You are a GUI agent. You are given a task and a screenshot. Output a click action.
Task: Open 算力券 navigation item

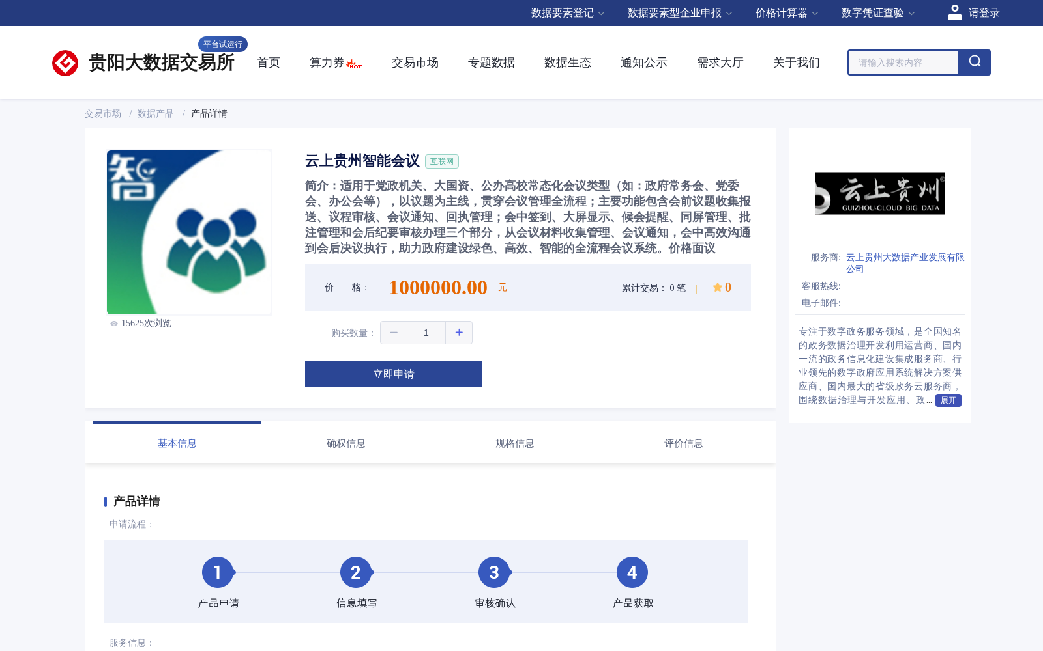[x=327, y=62]
